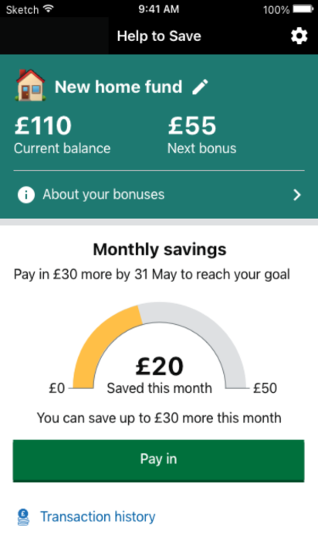This screenshot has height=540, width=318.
Task: Select the New home fund title
Action: pos(118,87)
